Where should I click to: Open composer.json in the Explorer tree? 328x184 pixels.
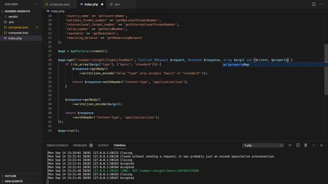(21, 27)
